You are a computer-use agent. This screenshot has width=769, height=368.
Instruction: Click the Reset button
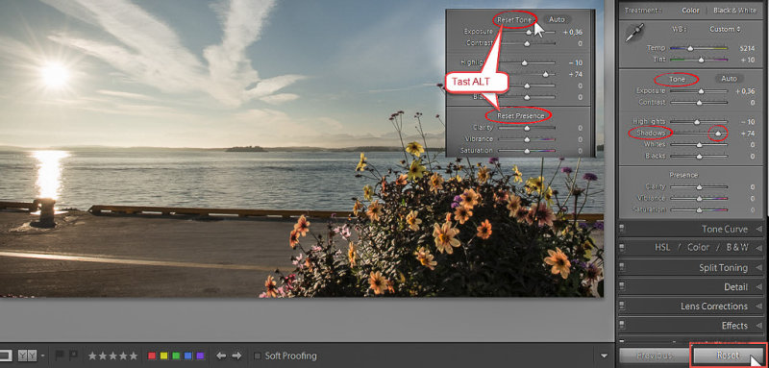(x=728, y=356)
